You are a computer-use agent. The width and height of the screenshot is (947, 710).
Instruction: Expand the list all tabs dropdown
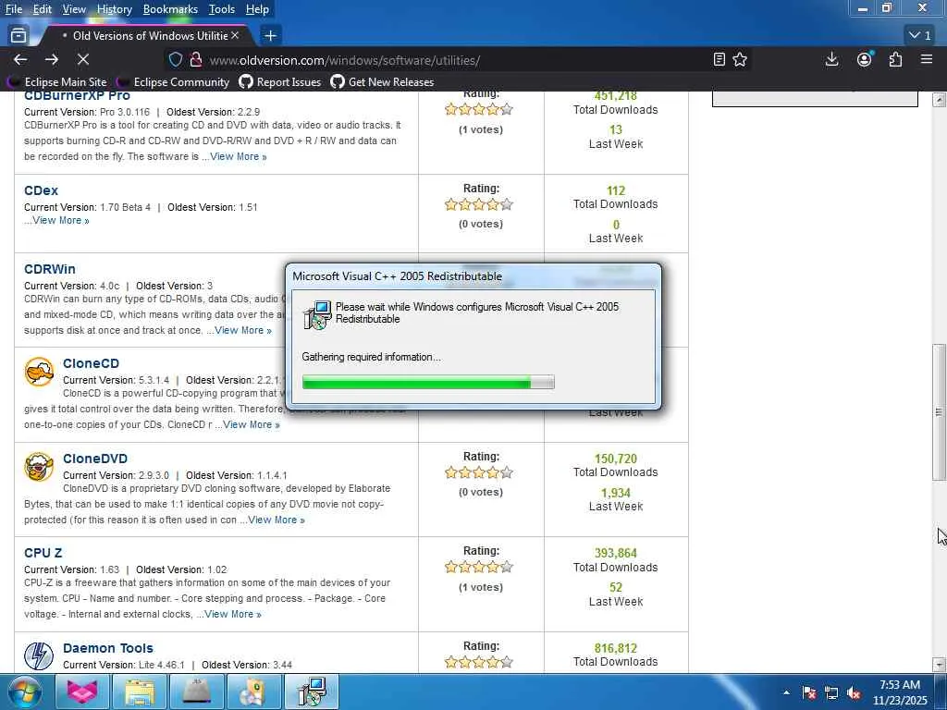pos(920,36)
